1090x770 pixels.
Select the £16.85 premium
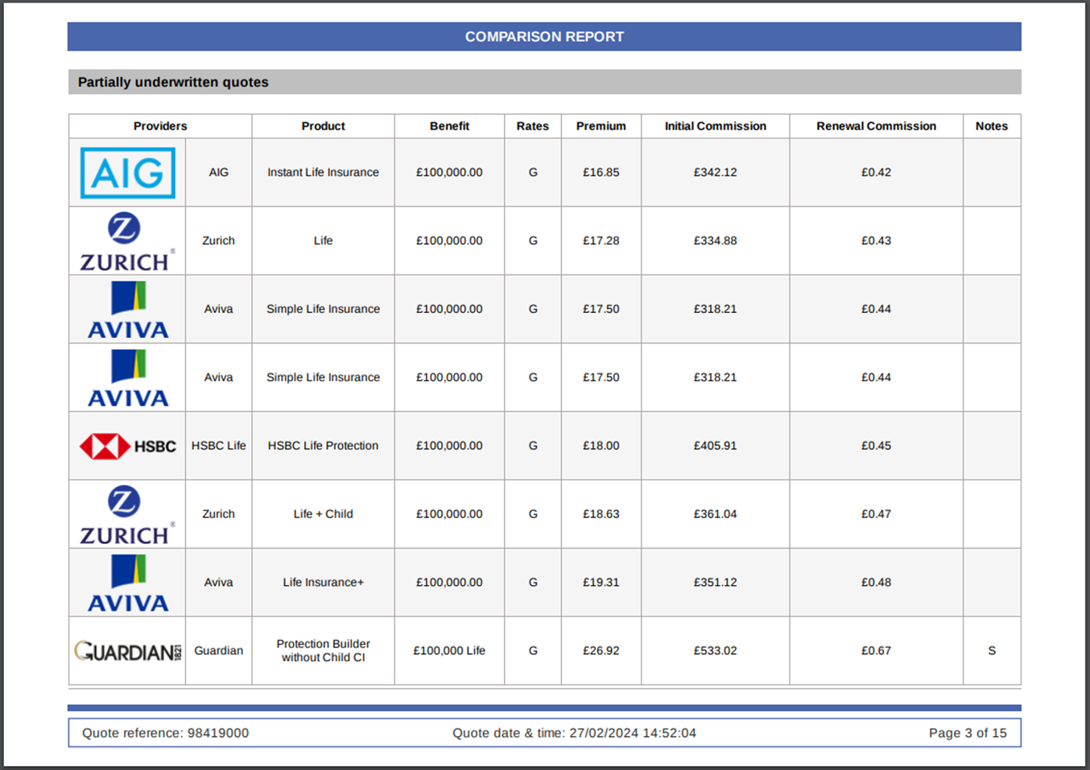point(601,172)
